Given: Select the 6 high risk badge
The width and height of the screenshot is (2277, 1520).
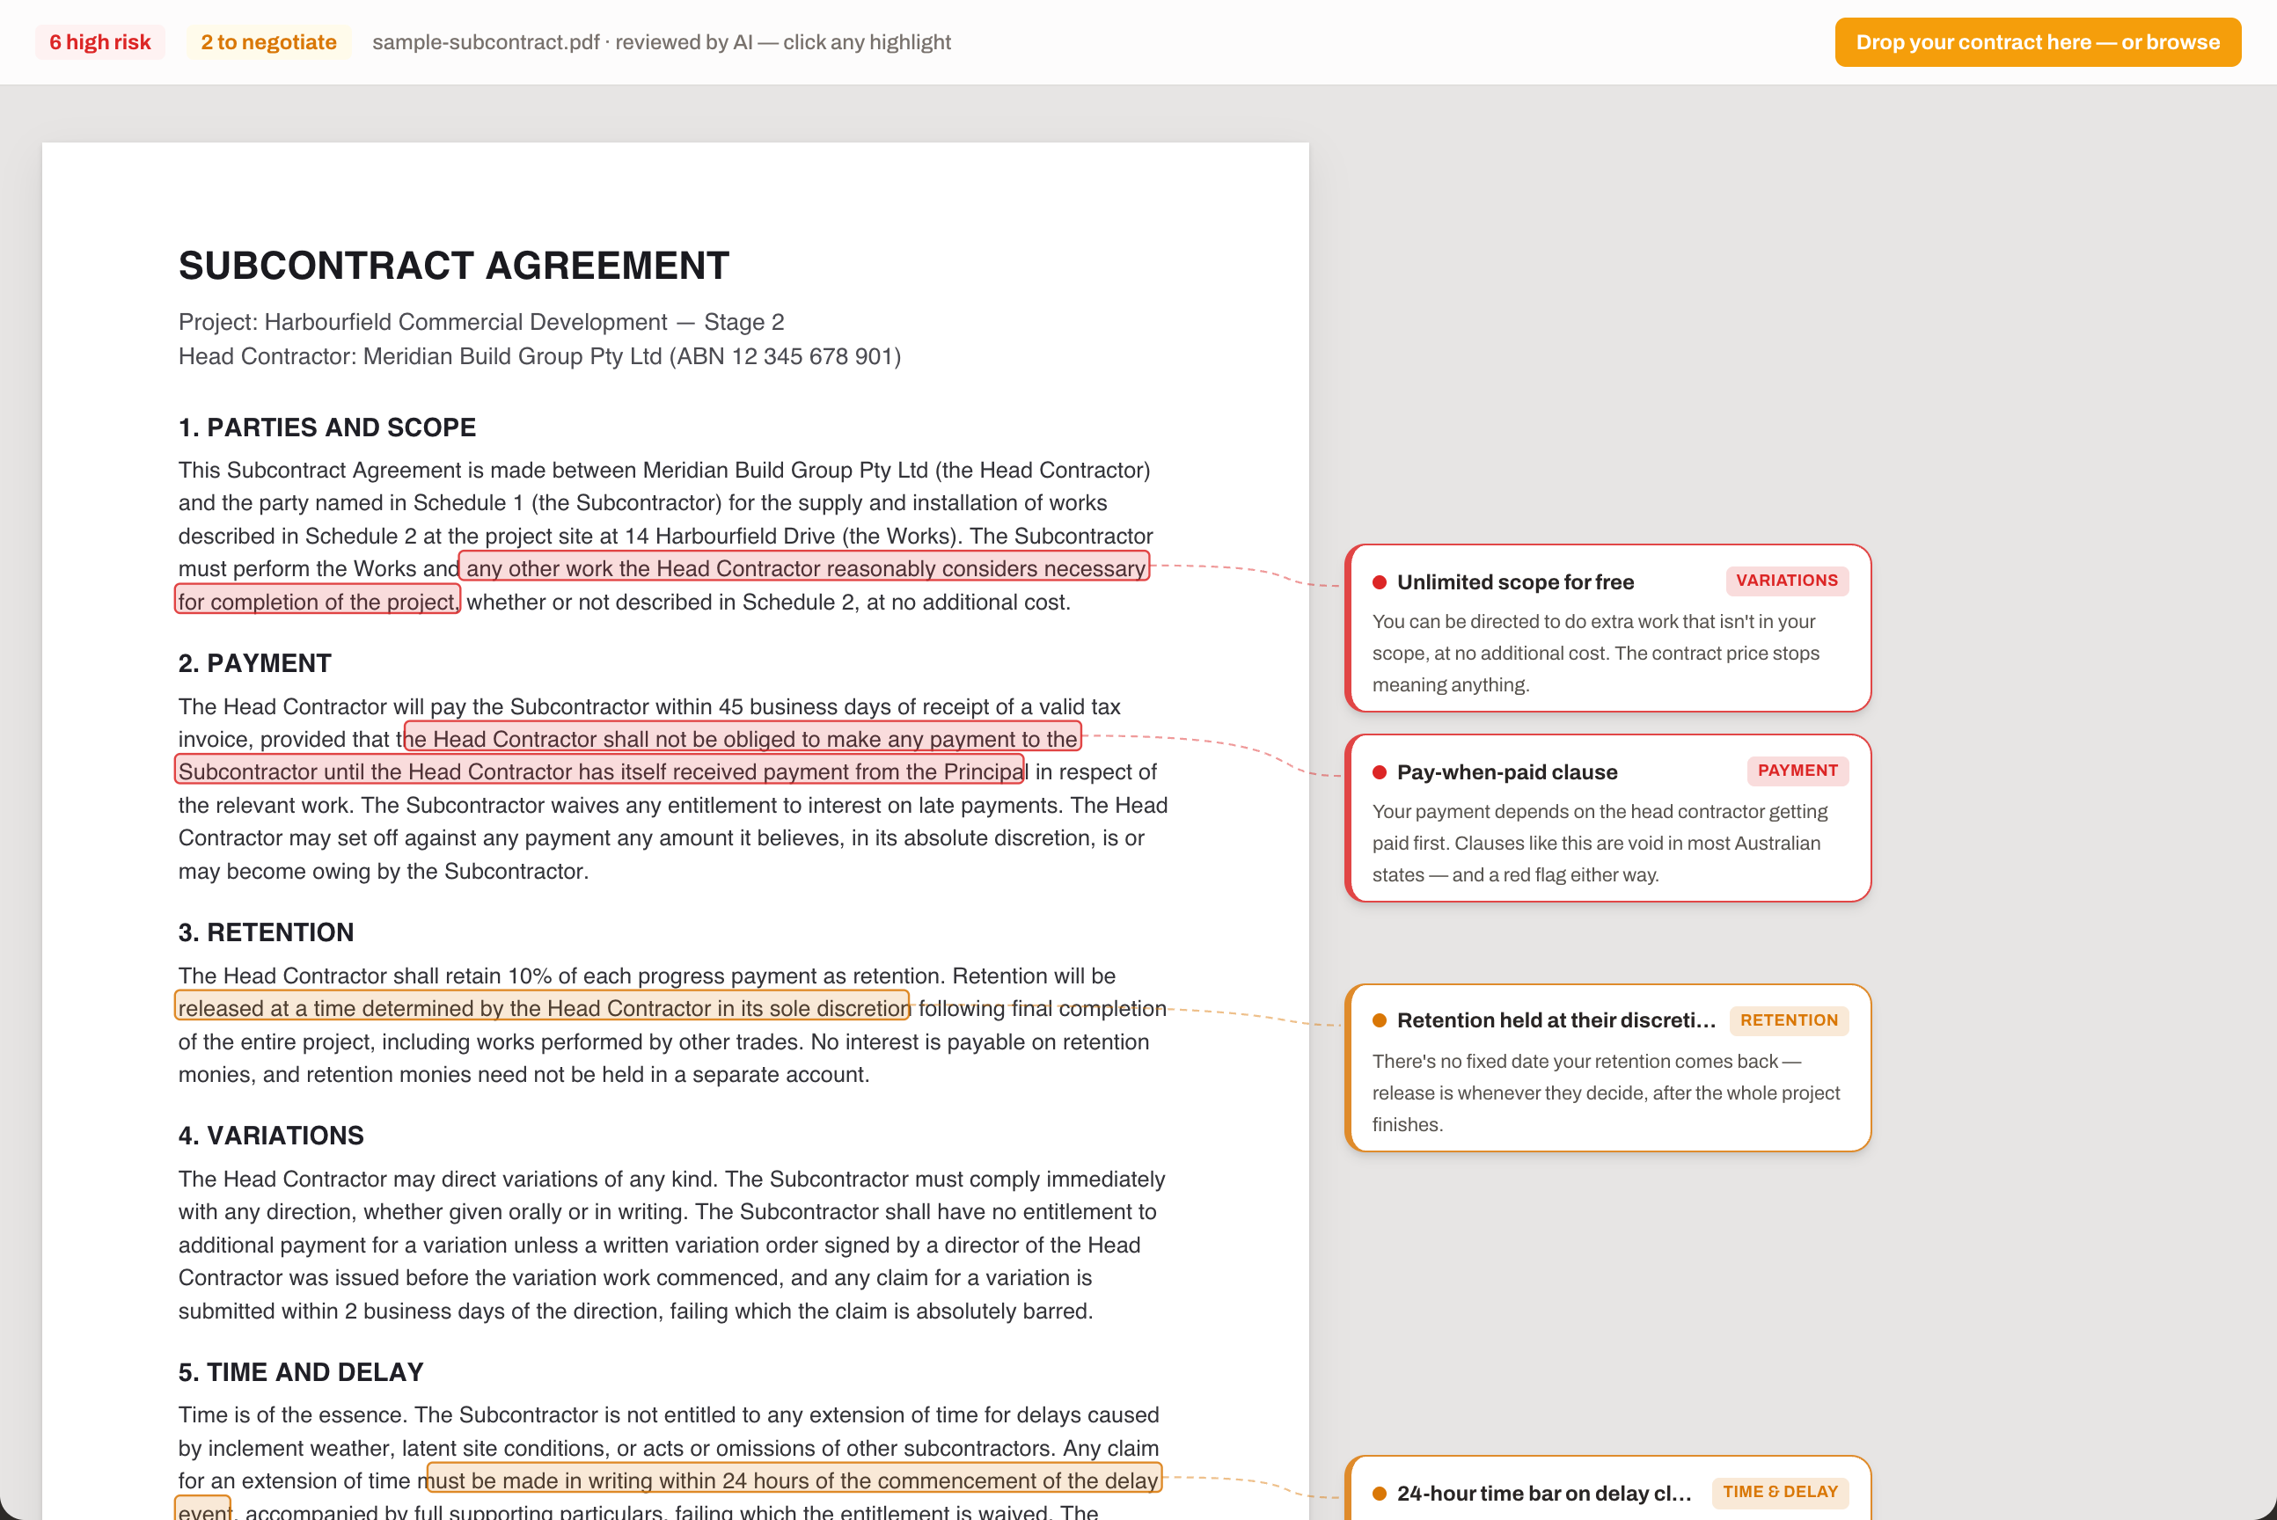Looking at the screenshot, I should [x=99, y=42].
